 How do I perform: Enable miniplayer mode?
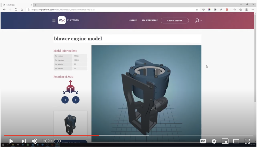pyautogui.click(x=225, y=141)
